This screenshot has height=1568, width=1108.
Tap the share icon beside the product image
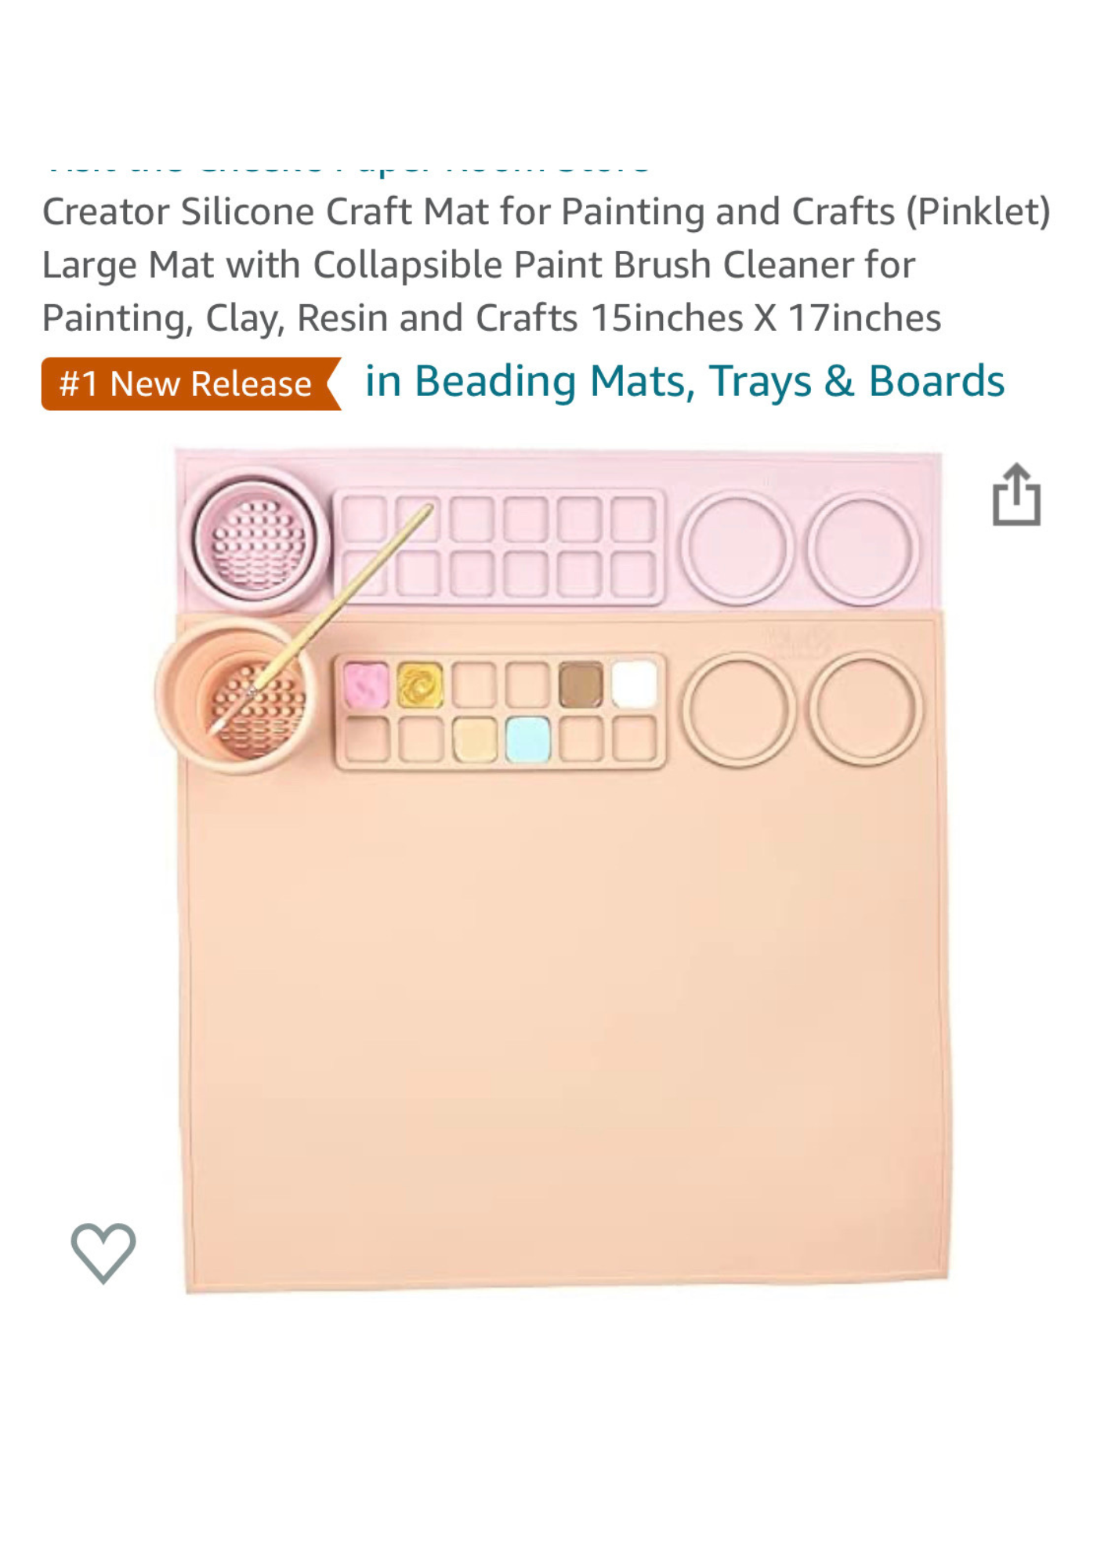tap(1016, 495)
